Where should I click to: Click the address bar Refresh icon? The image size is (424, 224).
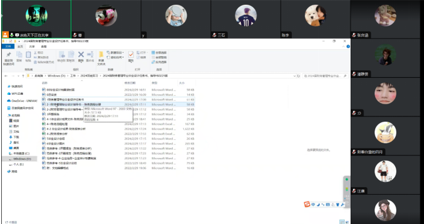pos(298,76)
